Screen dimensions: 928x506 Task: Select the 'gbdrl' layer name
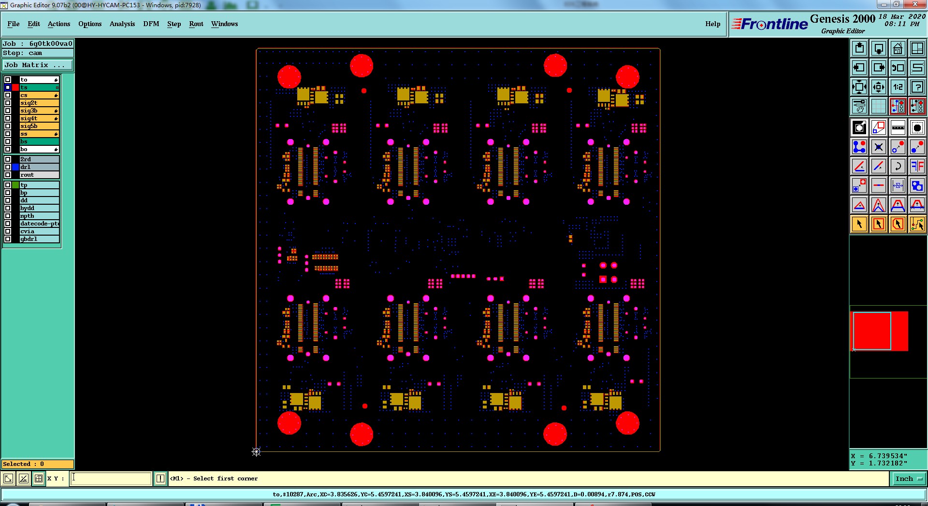pyautogui.click(x=40, y=239)
